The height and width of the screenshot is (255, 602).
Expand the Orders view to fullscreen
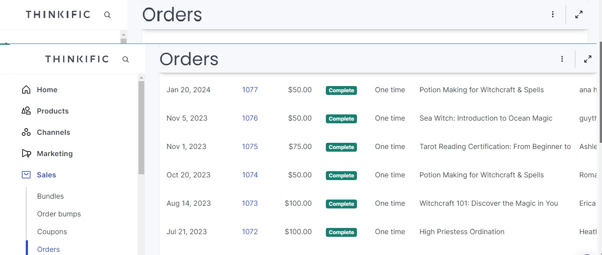[588, 59]
